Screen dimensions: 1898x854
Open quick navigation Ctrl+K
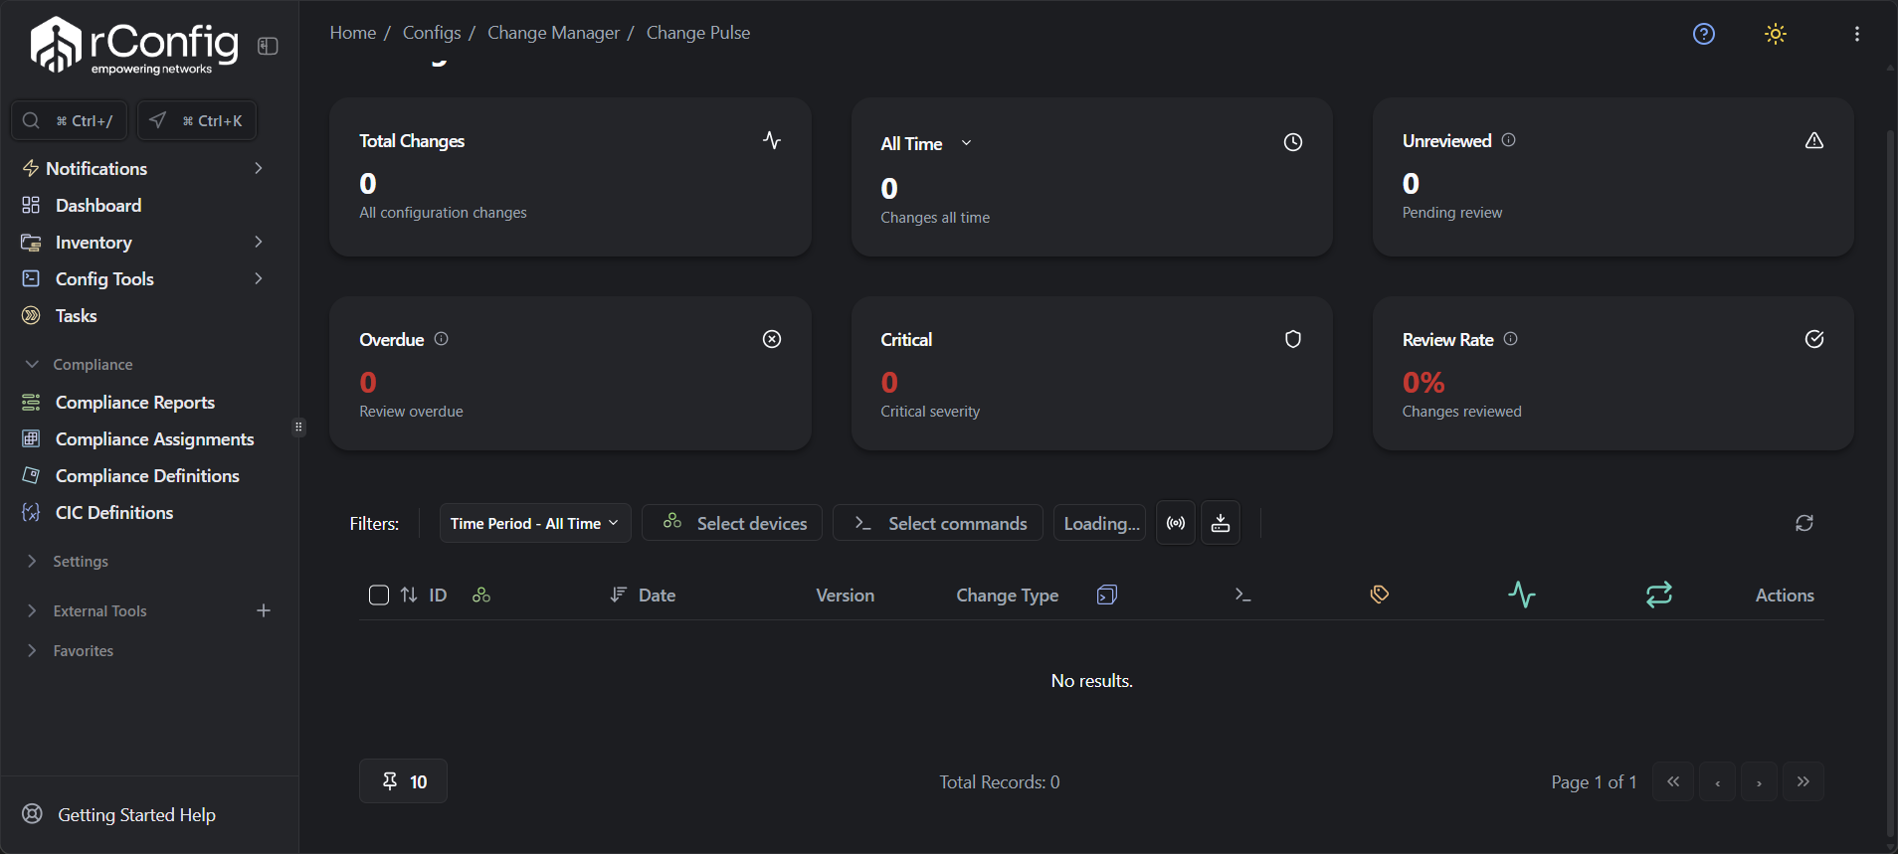(197, 120)
